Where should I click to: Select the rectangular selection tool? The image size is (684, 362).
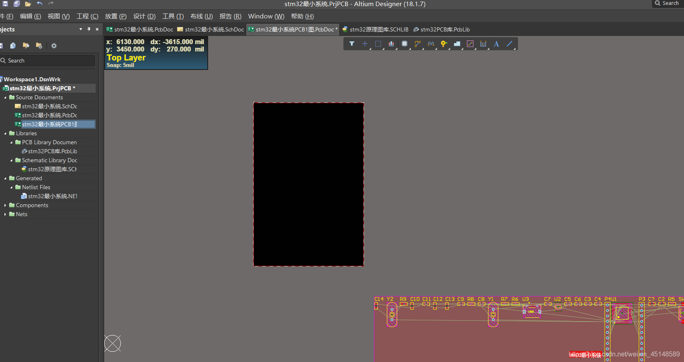coord(378,44)
